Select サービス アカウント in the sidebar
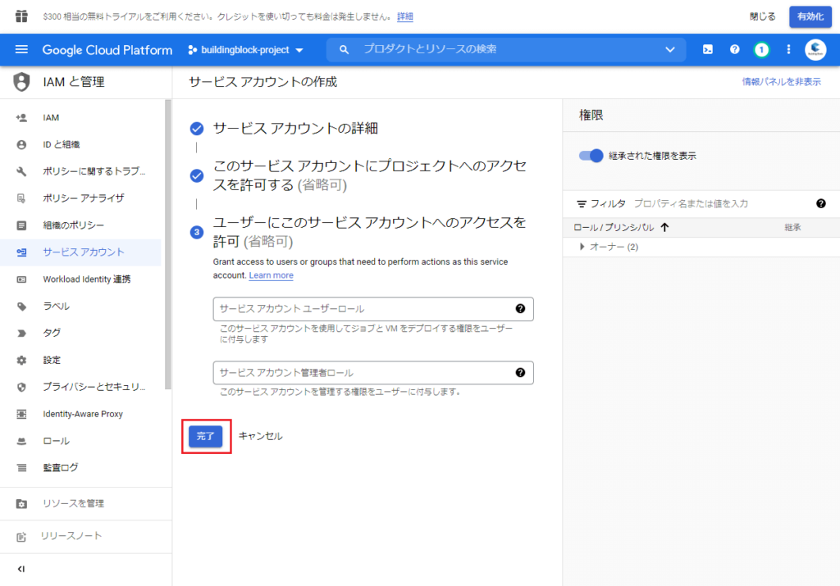The image size is (840, 586). tap(80, 252)
